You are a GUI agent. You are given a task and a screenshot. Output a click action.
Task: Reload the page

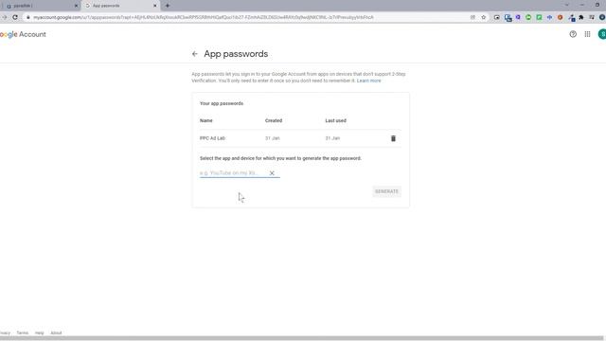tap(15, 17)
